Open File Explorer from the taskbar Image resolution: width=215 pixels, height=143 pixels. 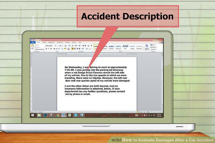click(39, 115)
